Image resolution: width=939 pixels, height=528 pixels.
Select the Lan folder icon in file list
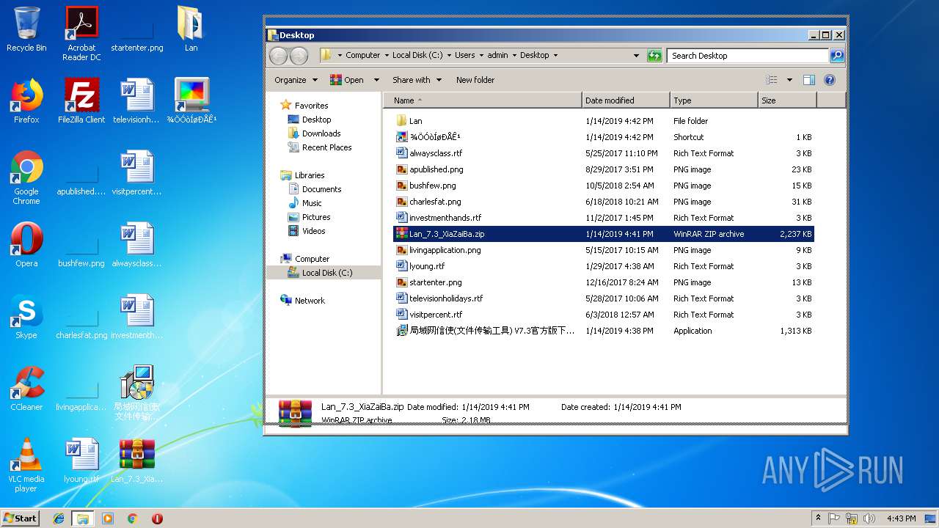(x=401, y=121)
